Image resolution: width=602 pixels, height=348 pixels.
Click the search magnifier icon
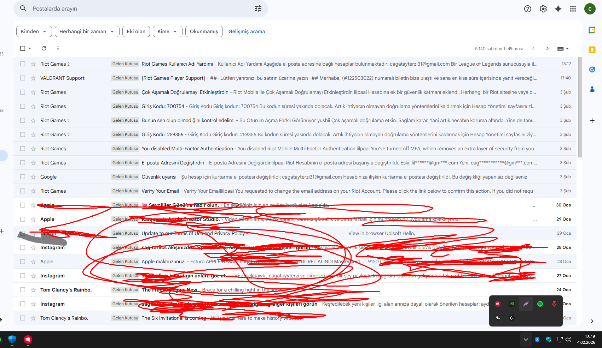pos(23,8)
